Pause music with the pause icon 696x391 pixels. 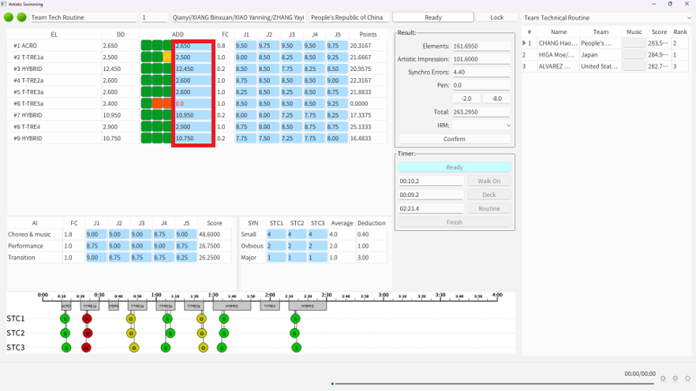coord(675,378)
